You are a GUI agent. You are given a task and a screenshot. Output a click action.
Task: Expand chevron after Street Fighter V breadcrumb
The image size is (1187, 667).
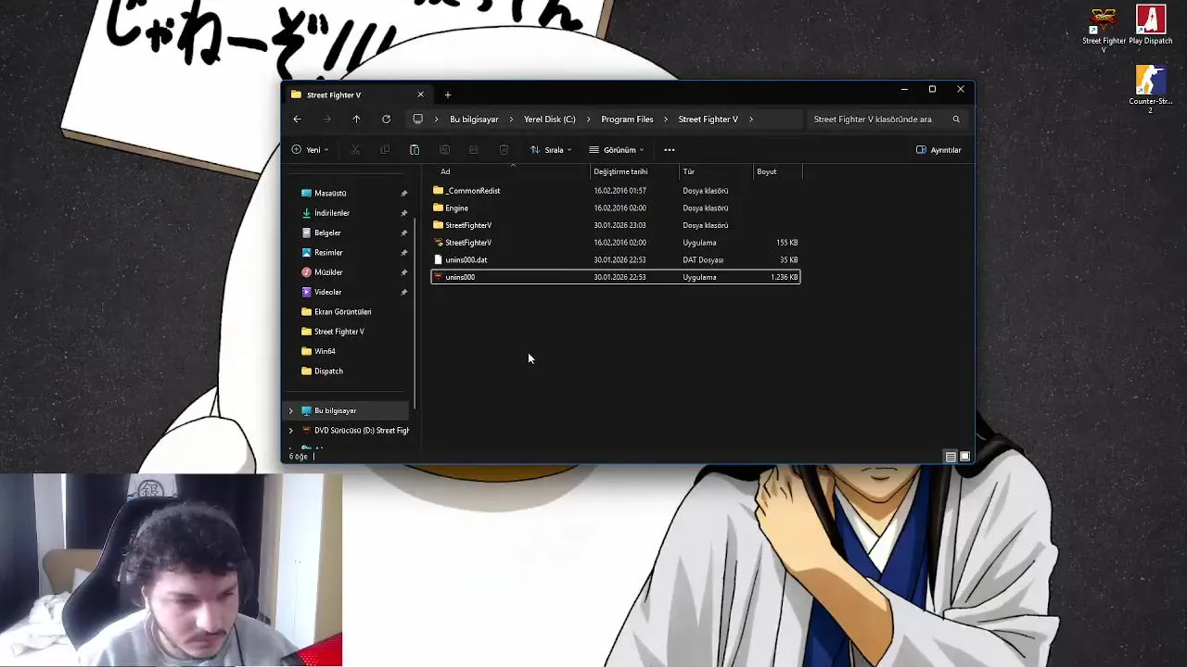[x=750, y=120]
